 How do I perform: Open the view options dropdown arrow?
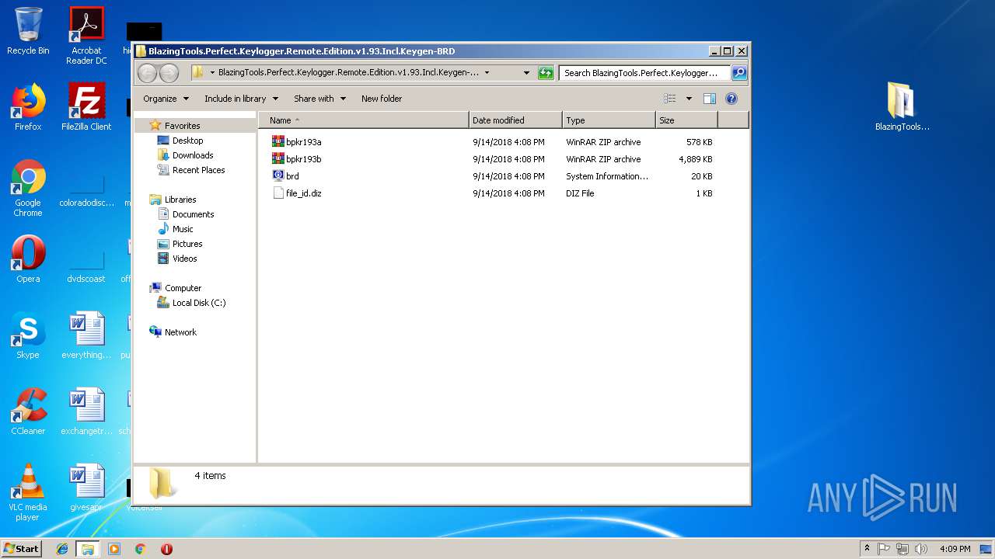(x=689, y=99)
